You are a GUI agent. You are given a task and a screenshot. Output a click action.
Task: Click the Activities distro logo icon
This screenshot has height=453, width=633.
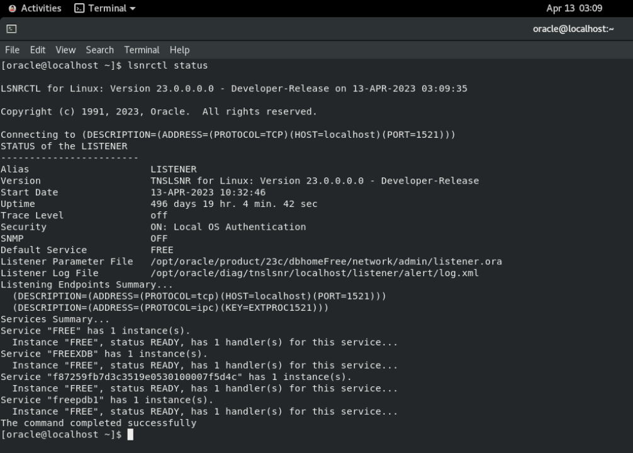pos(13,8)
